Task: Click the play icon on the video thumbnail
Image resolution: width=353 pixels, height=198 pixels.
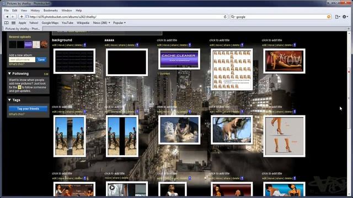Action: pos(112,187)
